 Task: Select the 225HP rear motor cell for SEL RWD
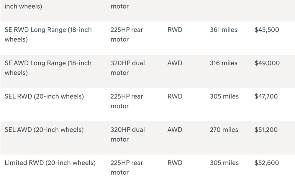pos(127,101)
